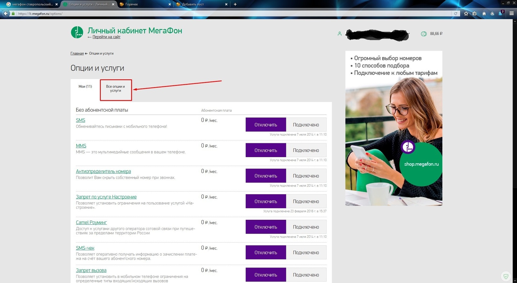517x283 pixels.
Task: Open the 'Camel Роуминг' service link
Action: click(x=91, y=222)
